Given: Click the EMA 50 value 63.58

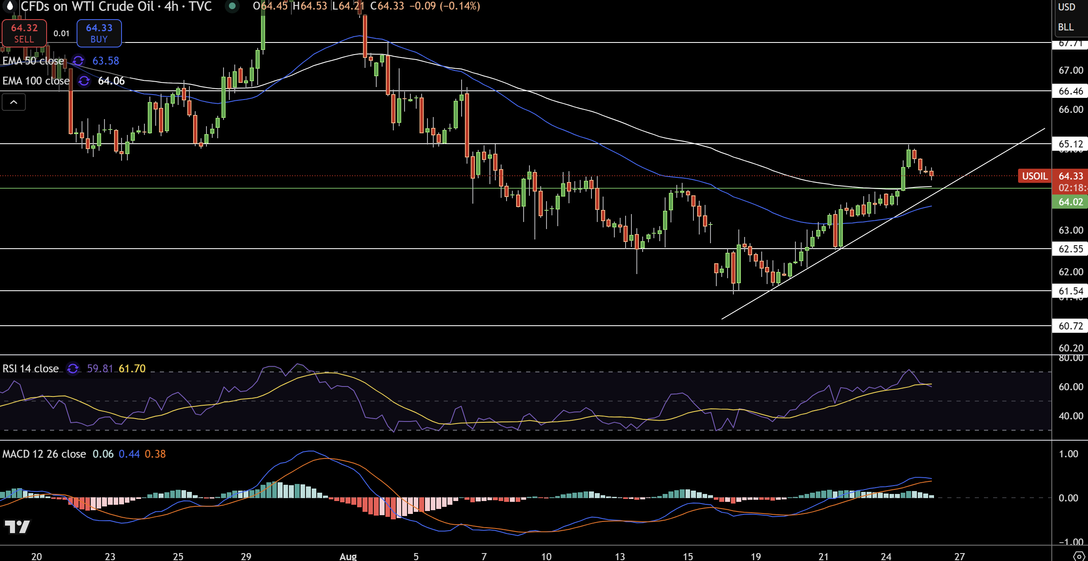Looking at the screenshot, I should point(106,61).
